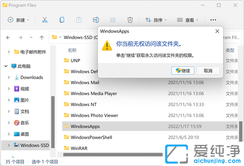This screenshot has width=244, height=166.
Task: Sort by the 名称 column header
Action: 72,50
